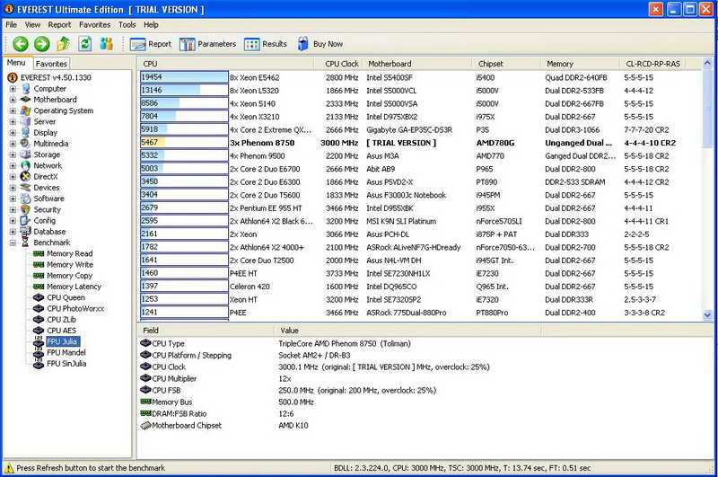Click the Up level arrow icon
718x477 pixels.
(x=63, y=44)
